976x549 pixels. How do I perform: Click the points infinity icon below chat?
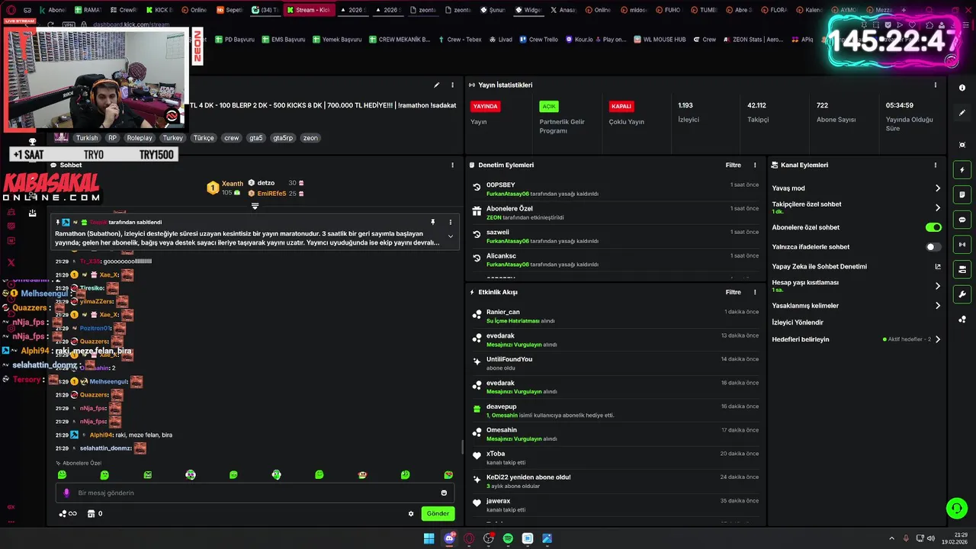click(x=68, y=514)
